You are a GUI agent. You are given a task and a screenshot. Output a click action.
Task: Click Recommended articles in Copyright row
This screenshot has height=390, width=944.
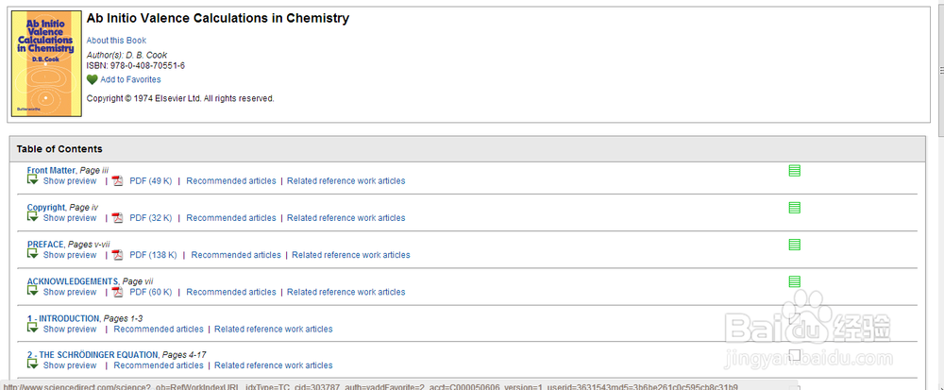pos(231,218)
